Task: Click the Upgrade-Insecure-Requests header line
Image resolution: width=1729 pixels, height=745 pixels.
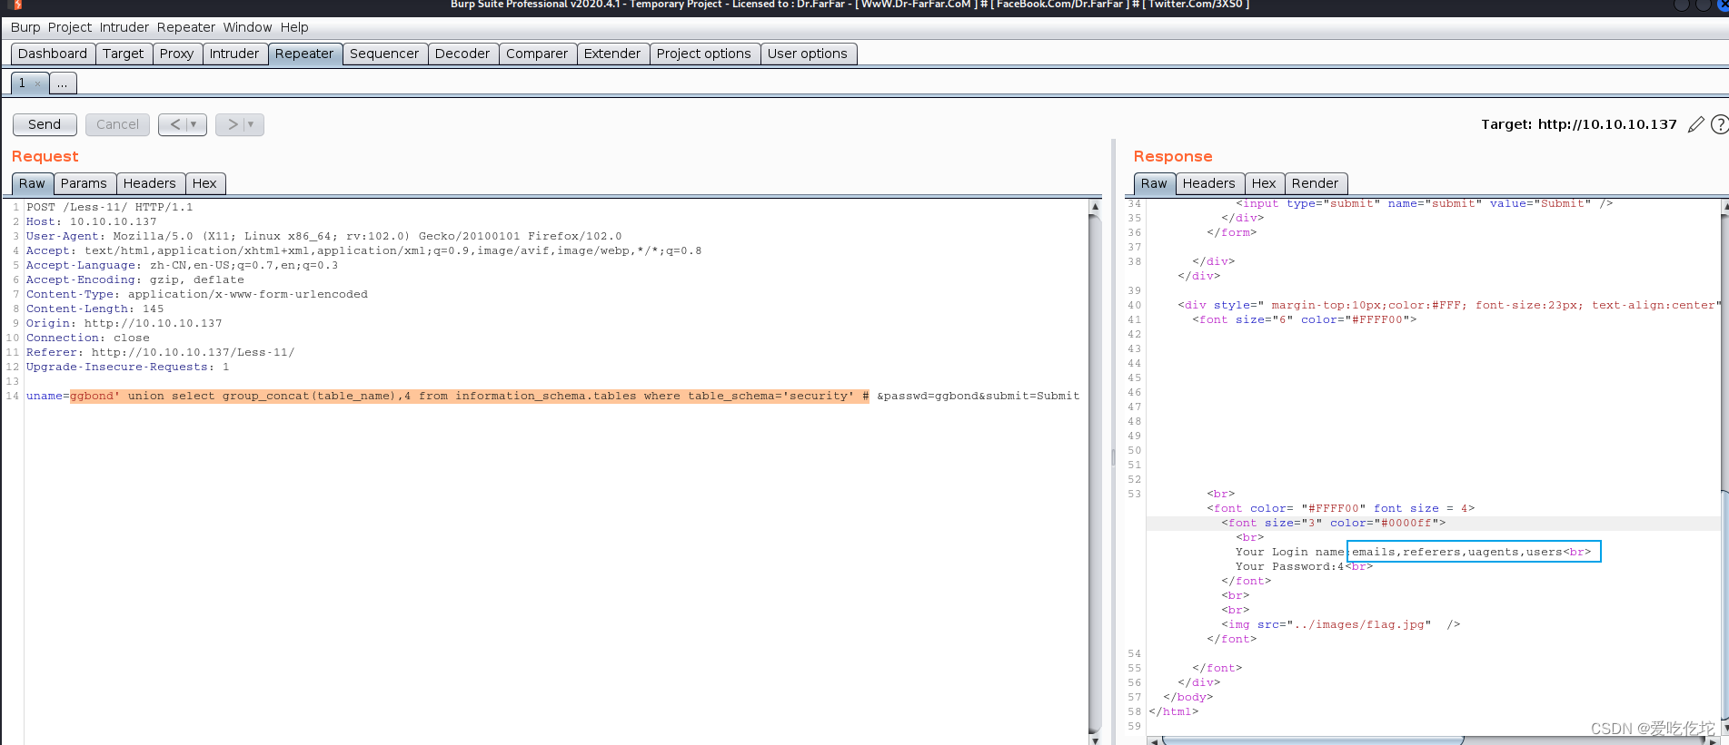Action: [x=127, y=367]
